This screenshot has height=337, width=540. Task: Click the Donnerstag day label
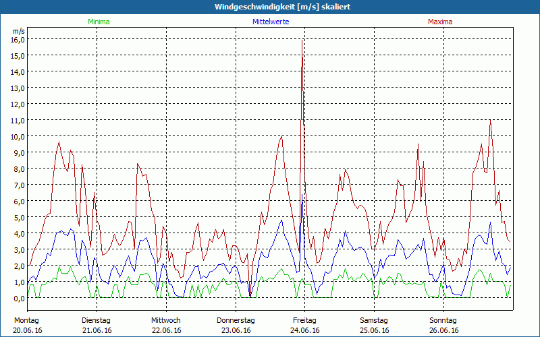(x=236, y=321)
